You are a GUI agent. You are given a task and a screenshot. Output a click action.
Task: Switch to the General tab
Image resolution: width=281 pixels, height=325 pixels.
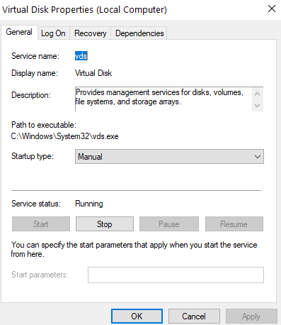pyautogui.click(x=19, y=32)
